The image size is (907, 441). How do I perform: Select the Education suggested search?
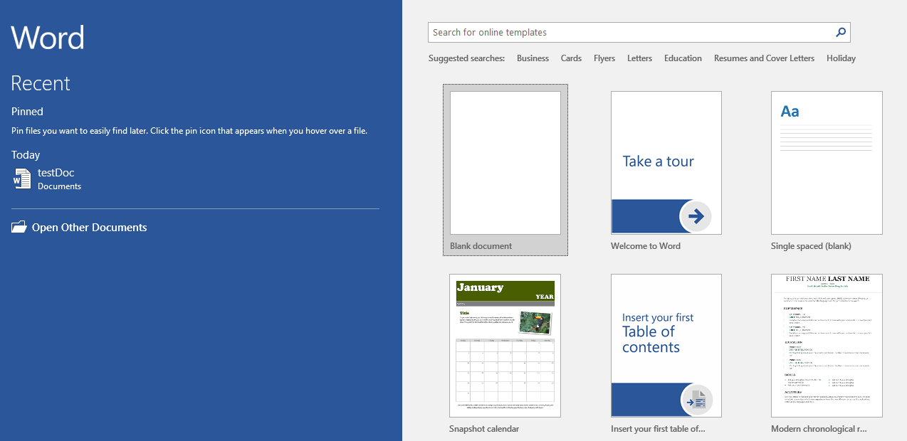[x=683, y=58]
